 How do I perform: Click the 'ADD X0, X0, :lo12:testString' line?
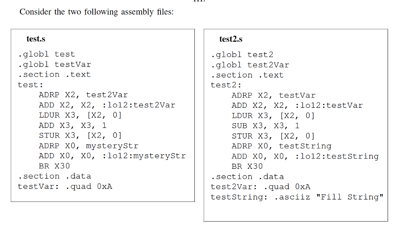click(x=305, y=156)
